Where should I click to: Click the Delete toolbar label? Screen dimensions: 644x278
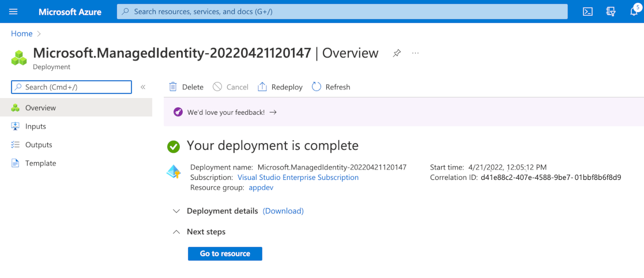(x=193, y=87)
